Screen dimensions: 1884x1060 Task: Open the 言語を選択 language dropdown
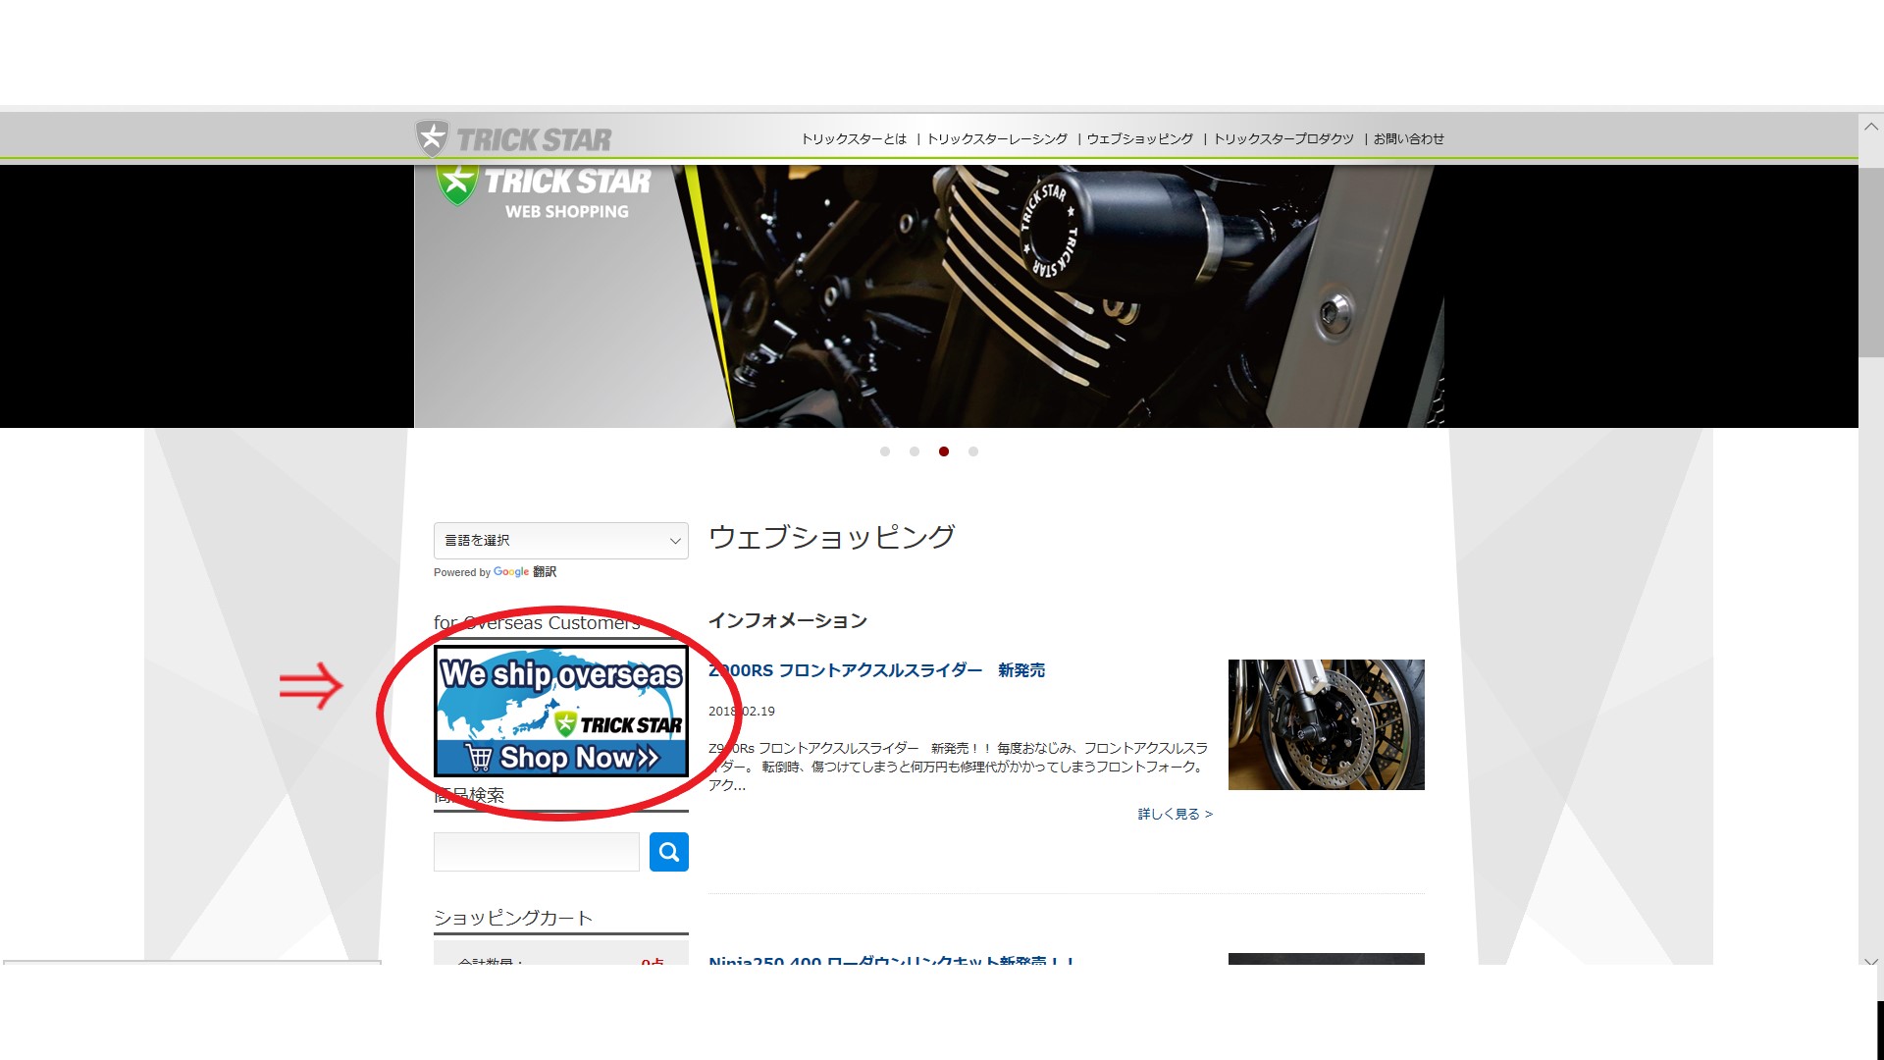pos(560,541)
